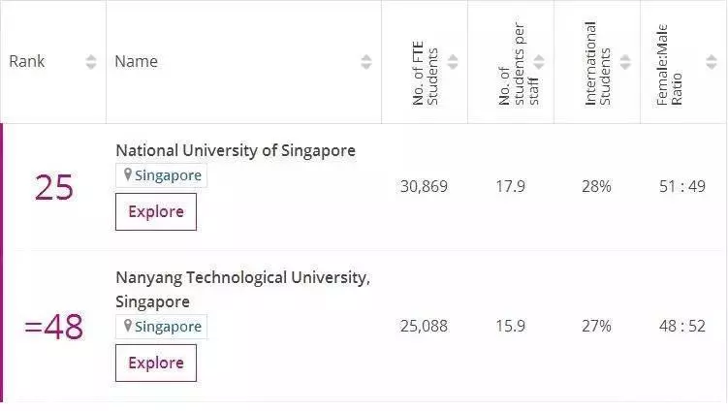Click the International Students header label
The height and width of the screenshot is (411, 728).
597,64
